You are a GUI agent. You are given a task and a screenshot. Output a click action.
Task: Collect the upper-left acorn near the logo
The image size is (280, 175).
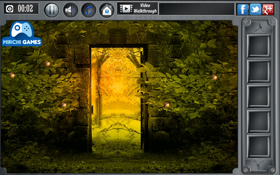[48, 63]
